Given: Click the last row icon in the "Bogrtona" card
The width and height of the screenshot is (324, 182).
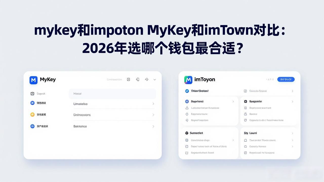Looking at the screenshot, I should point(187,120).
